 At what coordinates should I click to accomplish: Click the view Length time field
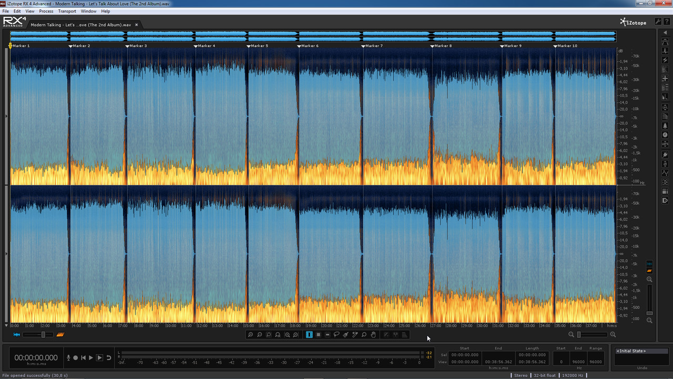532,362
